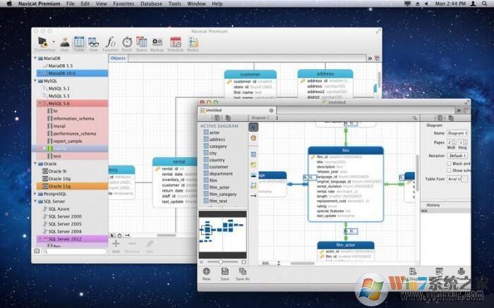The height and width of the screenshot is (308, 494).
Task: Toggle the Black and White checkbox
Action: [x=449, y=164]
